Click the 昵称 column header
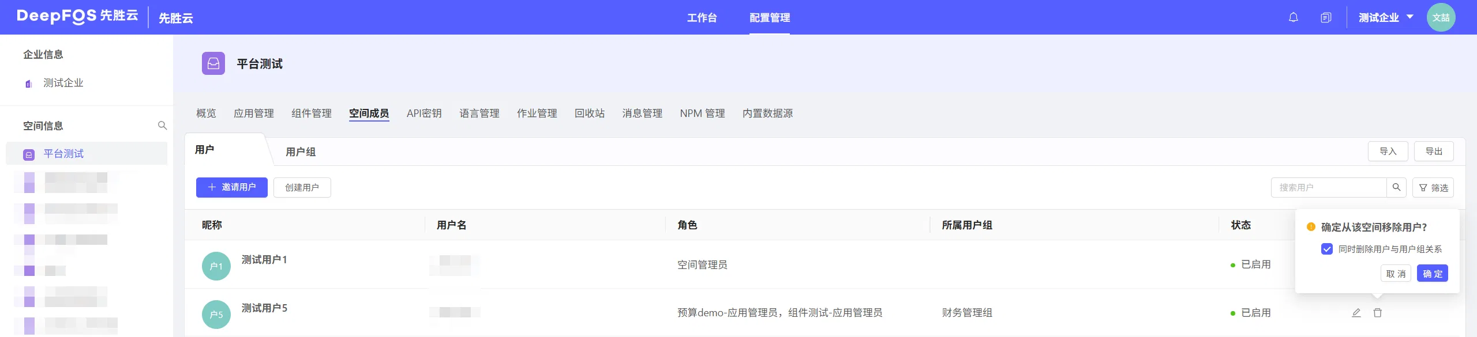Image resolution: width=1477 pixels, height=337 pixels. pos(212,225)
